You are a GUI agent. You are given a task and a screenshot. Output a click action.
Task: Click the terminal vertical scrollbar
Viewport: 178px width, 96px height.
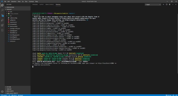[177, 44]
